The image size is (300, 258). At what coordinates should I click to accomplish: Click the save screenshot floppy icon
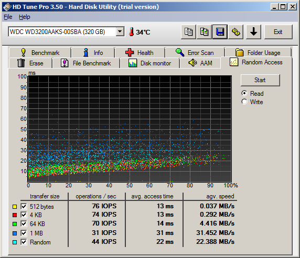click(x=220, y=32)
